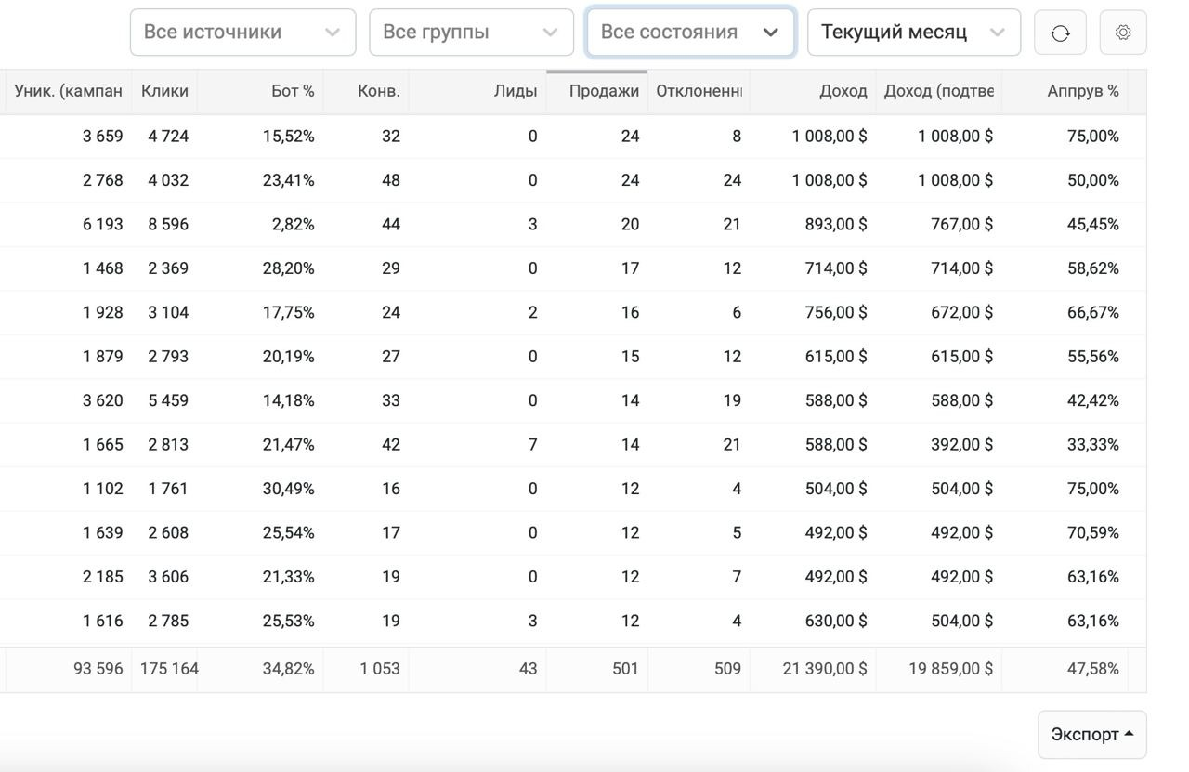Open the 'Экспорт' dropup button

click(x=1092, y=734)
